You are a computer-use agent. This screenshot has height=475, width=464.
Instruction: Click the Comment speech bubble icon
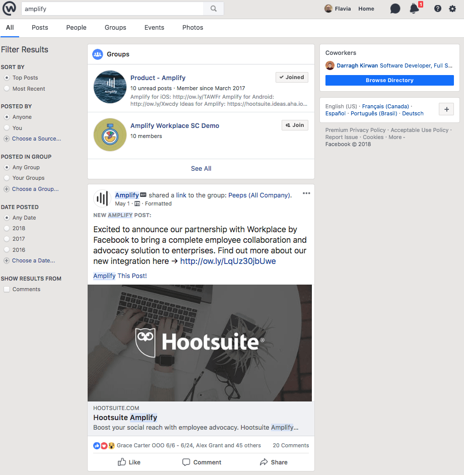(186, 462)
